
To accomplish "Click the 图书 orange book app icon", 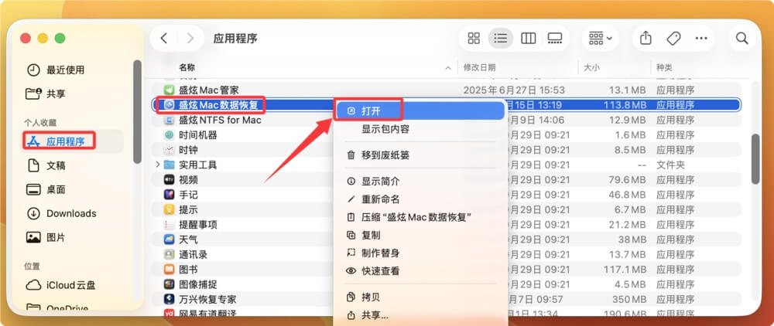I will (170, 270).
